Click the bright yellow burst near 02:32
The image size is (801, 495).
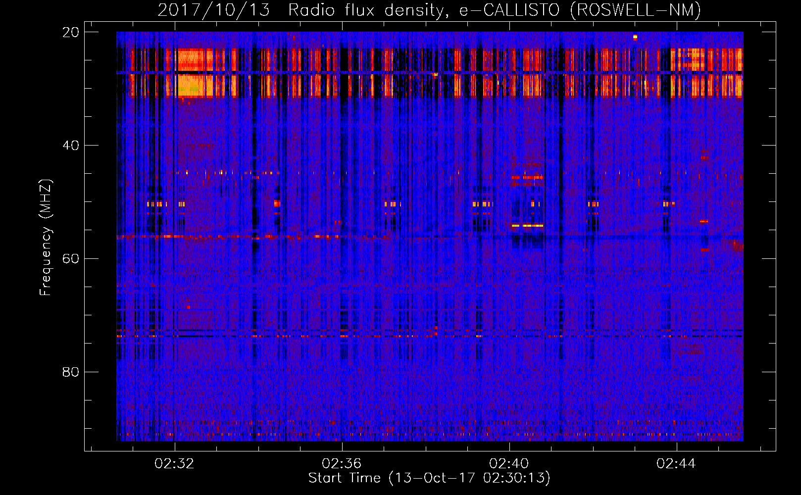pyautogui.click(x=195, y=72)
